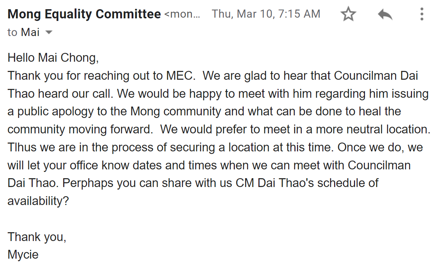Click the word "availability?" in the email

coord(38,201)
